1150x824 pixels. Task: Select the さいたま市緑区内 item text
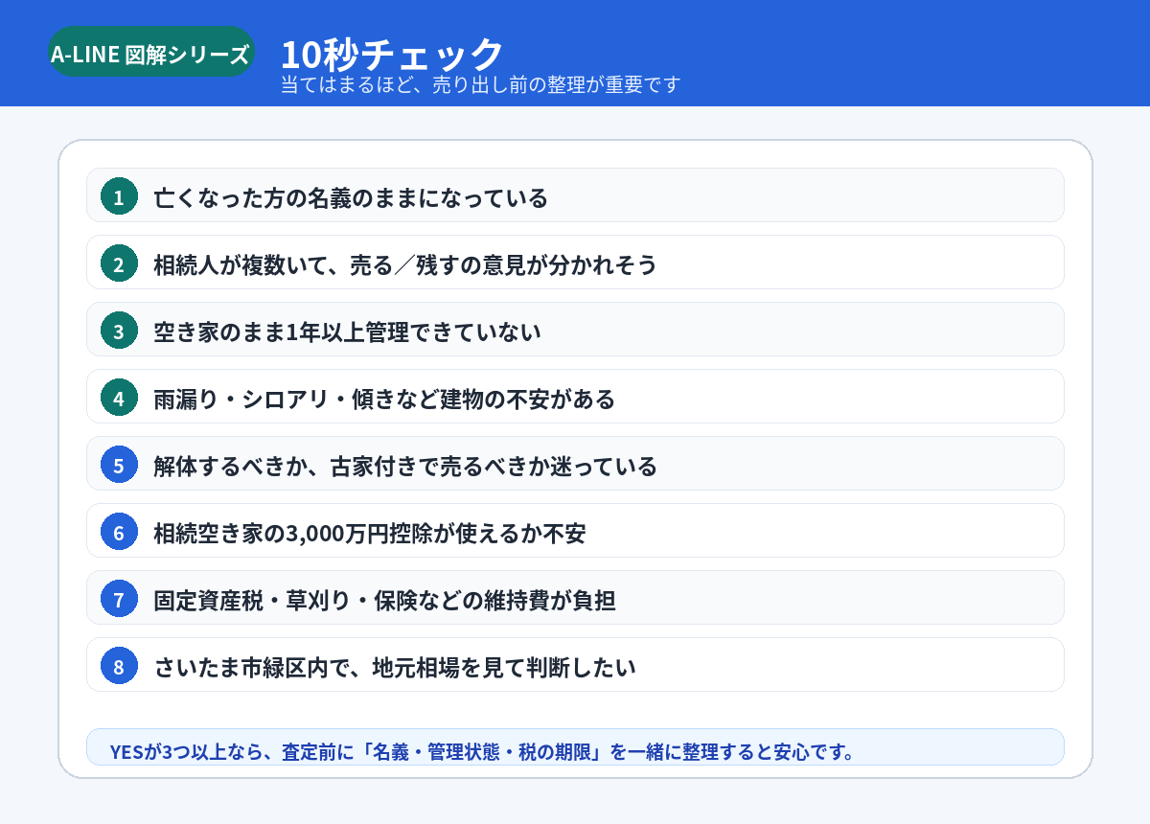395,668
